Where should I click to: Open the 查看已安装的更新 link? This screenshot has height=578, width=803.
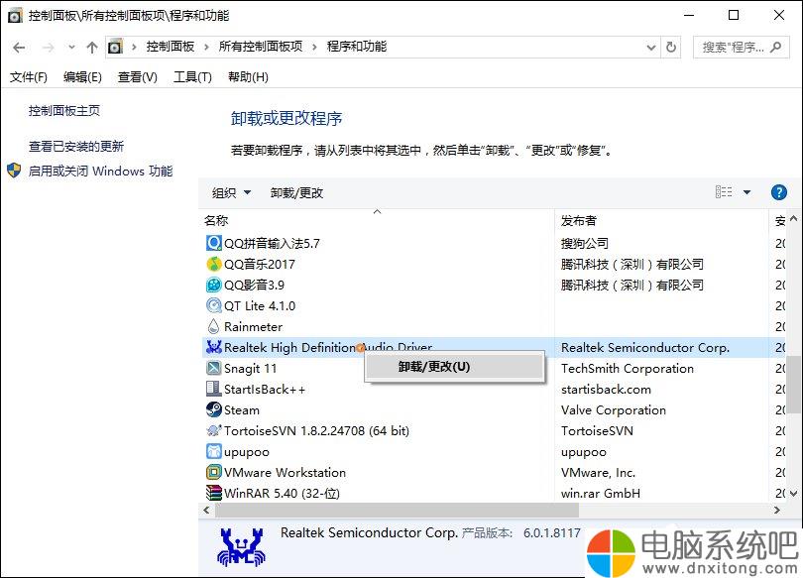[x=76, y=147]
